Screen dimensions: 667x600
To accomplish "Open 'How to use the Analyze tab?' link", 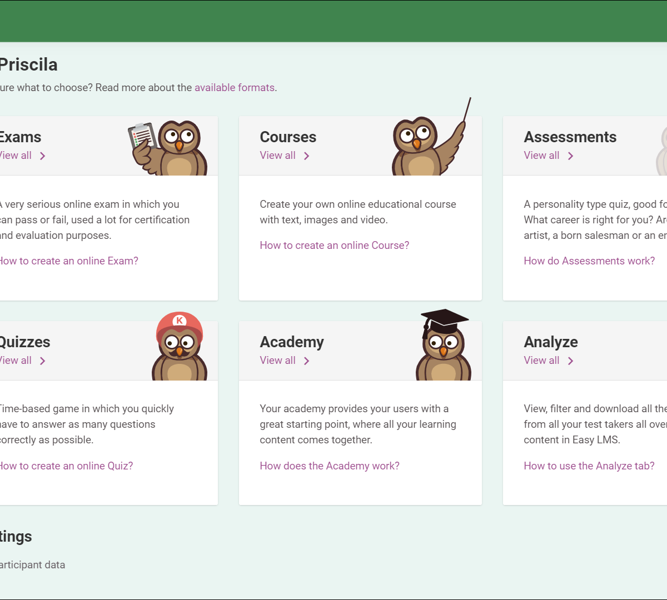I will [589, 466].
